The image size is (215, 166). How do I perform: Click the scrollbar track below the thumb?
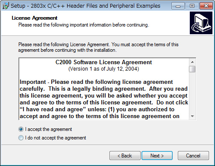pyautogui.click(x=192, y=93)
